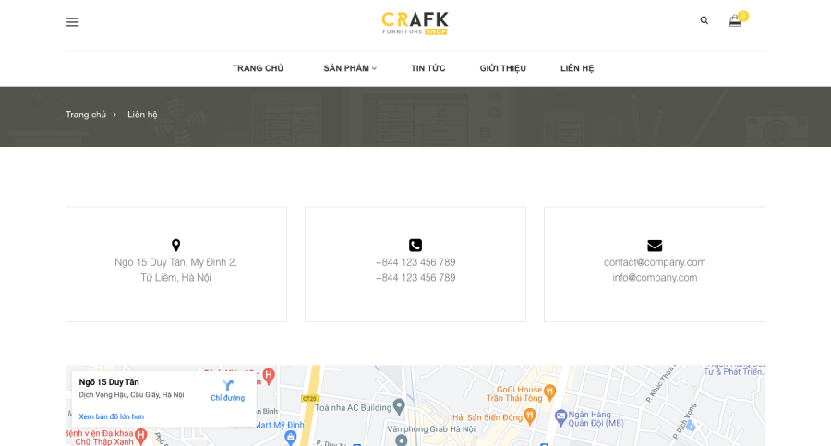Viewport: 831px width, 446px height.
Task: Open the shopping cart icon
Action: (735, 20)
